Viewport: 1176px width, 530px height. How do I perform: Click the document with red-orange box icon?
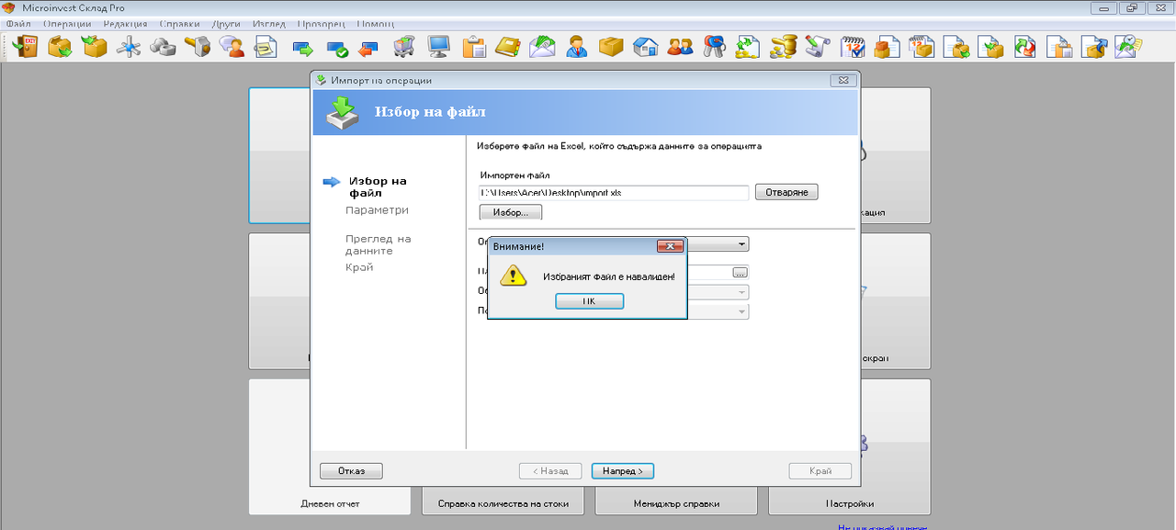coord(887,46)
